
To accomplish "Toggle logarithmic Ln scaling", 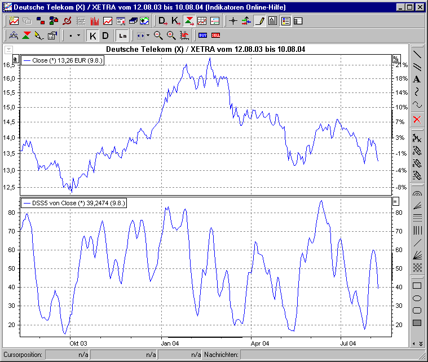I will (122, 36).
